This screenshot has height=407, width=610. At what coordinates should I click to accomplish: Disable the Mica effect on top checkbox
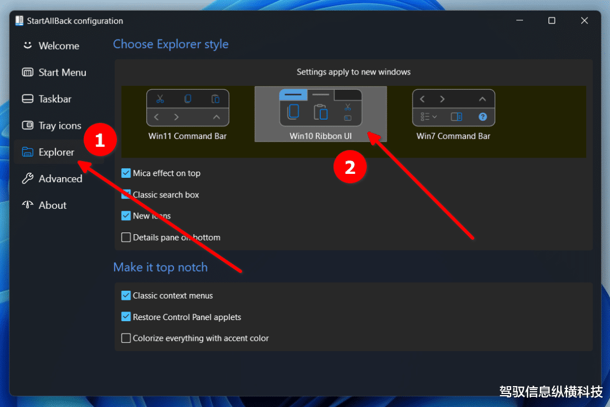125,173
